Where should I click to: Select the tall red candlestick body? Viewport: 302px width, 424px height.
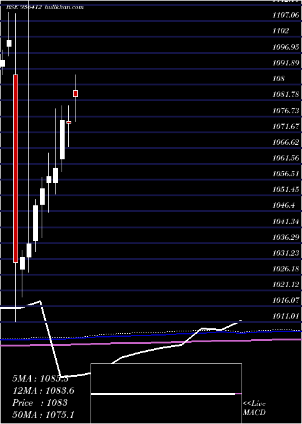pyautogui.click(x=16, y=168)
